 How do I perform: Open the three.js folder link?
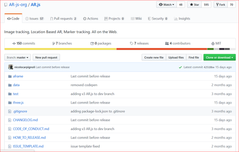point(18,103)
